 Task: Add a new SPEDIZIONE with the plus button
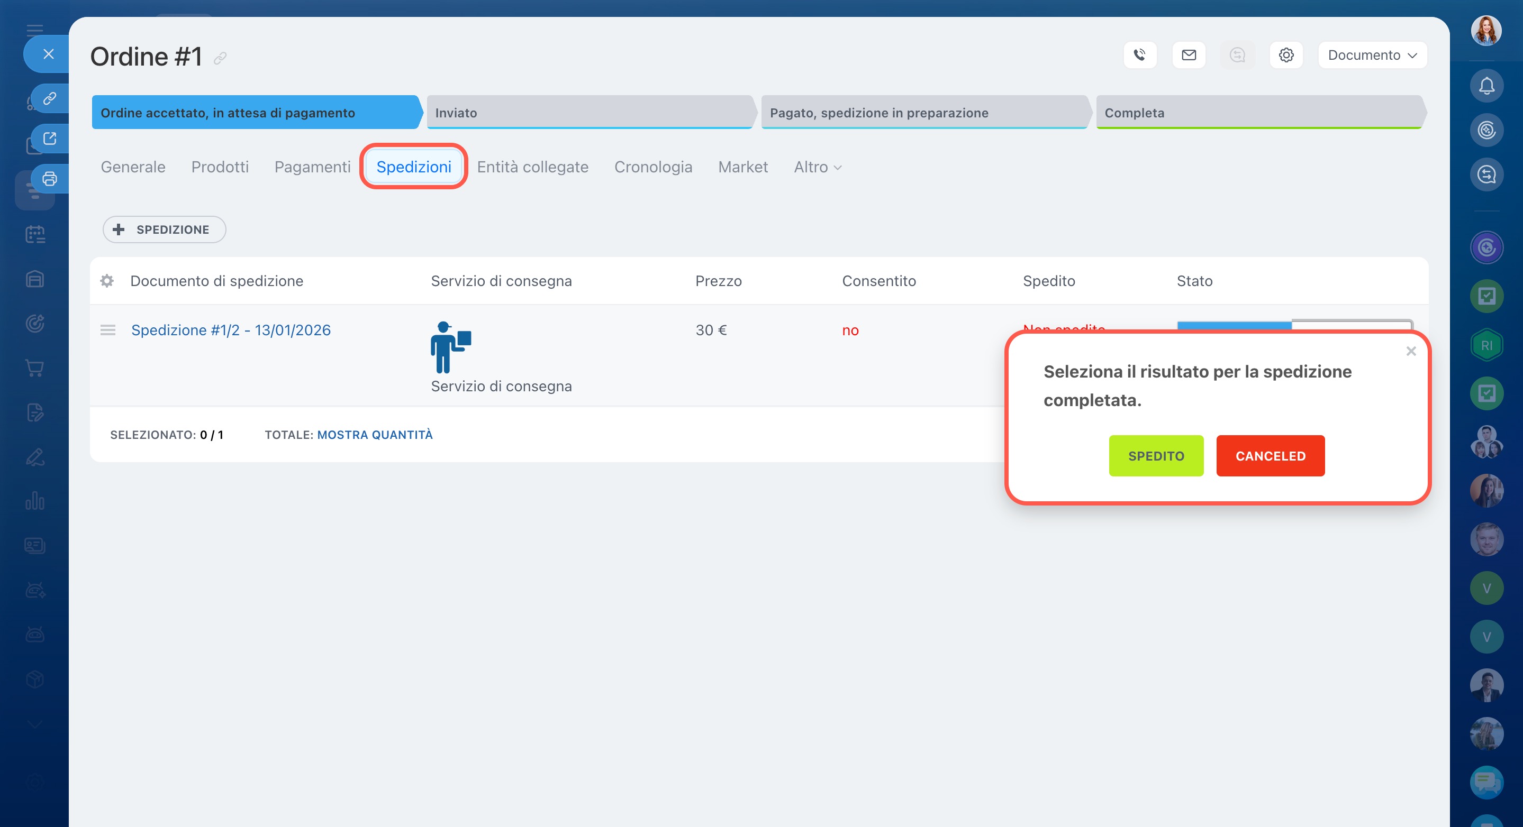point(164,229)
